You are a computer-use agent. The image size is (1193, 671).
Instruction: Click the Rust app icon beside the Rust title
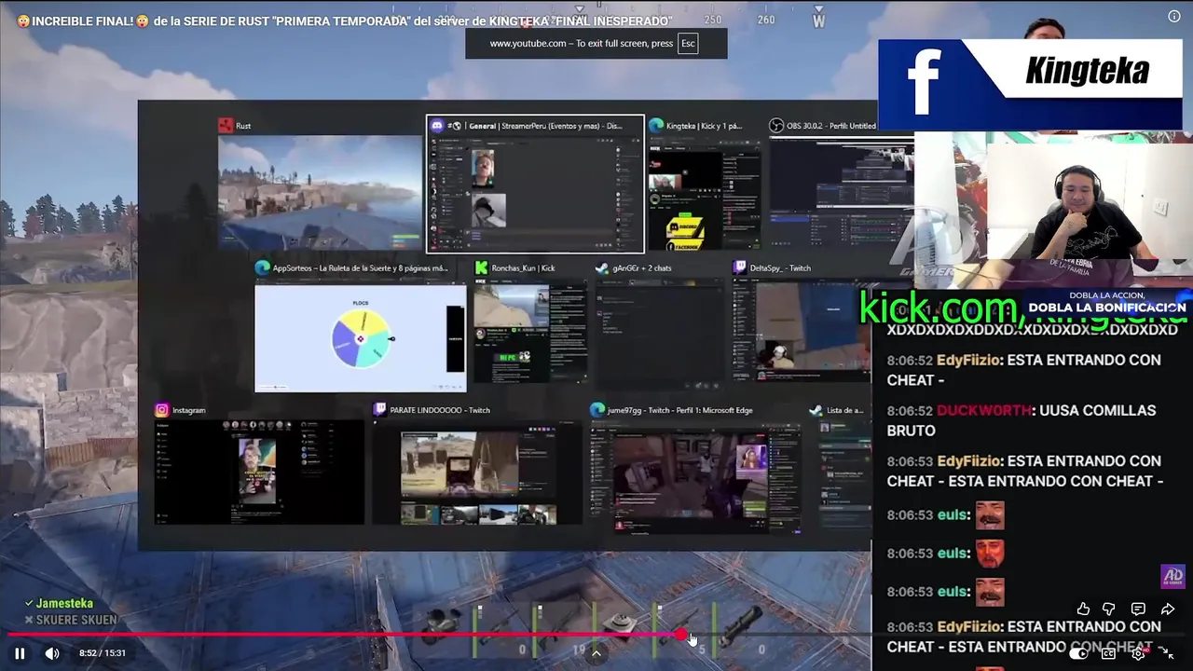click(226, 126)
